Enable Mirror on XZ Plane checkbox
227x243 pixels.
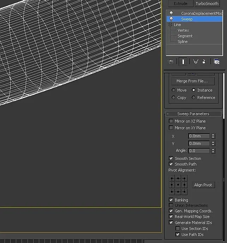tap(171, 121)
